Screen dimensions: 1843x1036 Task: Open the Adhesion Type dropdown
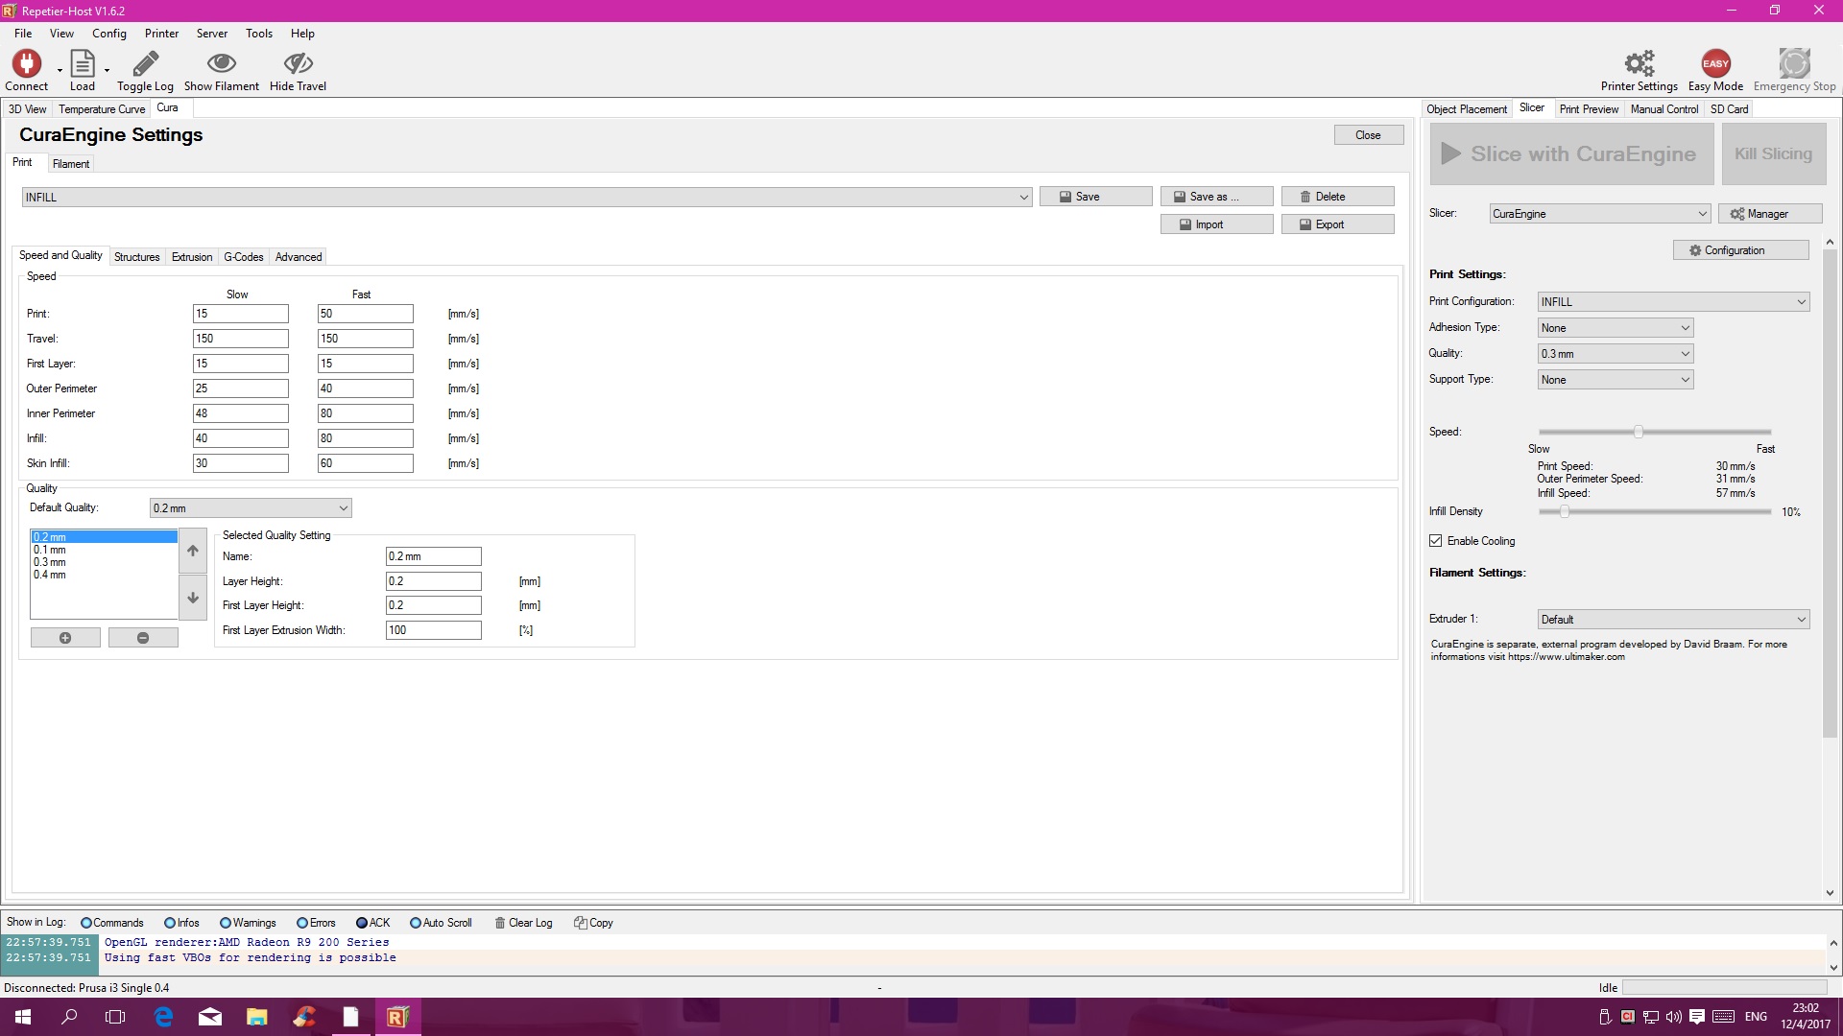[1615, 328]
